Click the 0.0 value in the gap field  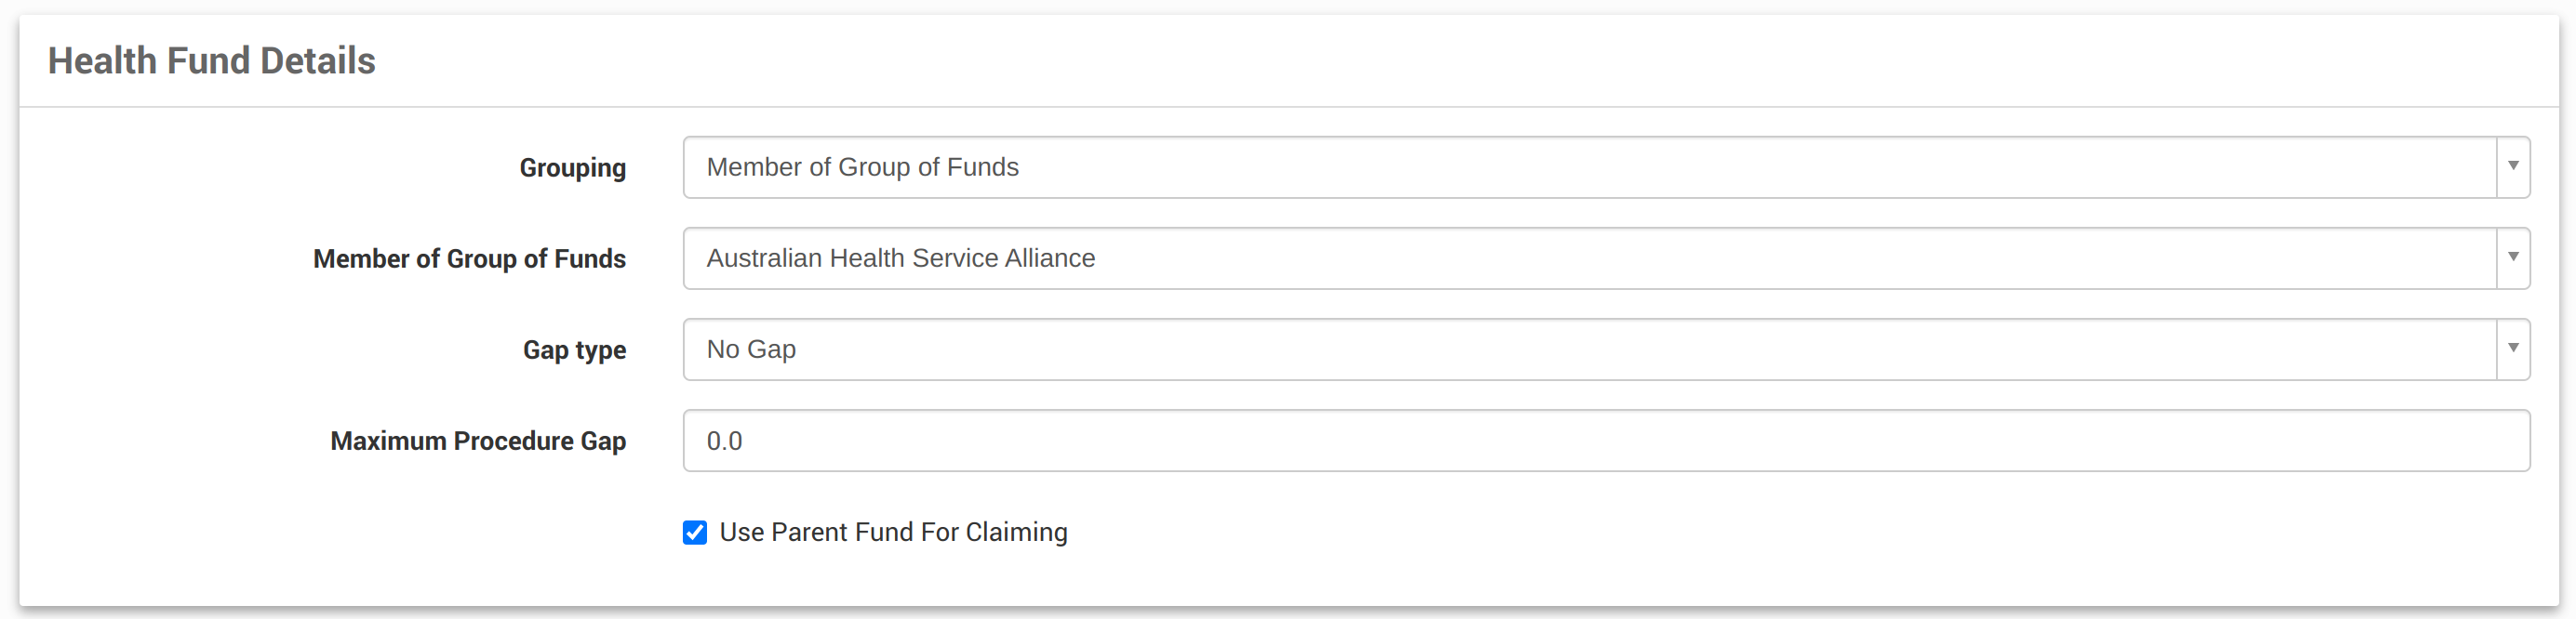724,441
